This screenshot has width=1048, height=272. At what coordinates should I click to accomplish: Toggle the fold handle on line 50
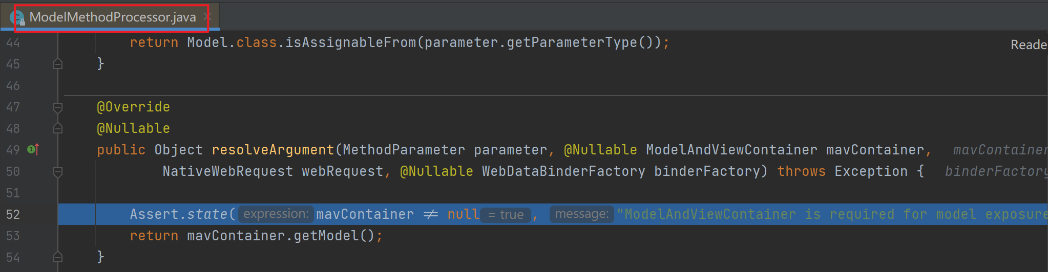tap(58, 172)
